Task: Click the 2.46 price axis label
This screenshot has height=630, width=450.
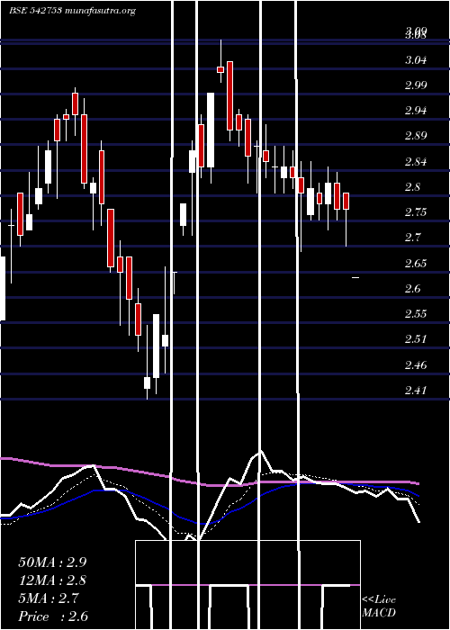Action: pyautogui.click(x=416, y=364)
